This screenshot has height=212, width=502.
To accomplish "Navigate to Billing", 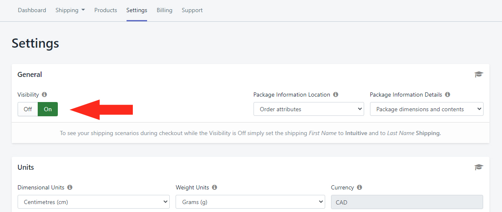I will pyautogui.click(x=164, y=10).
